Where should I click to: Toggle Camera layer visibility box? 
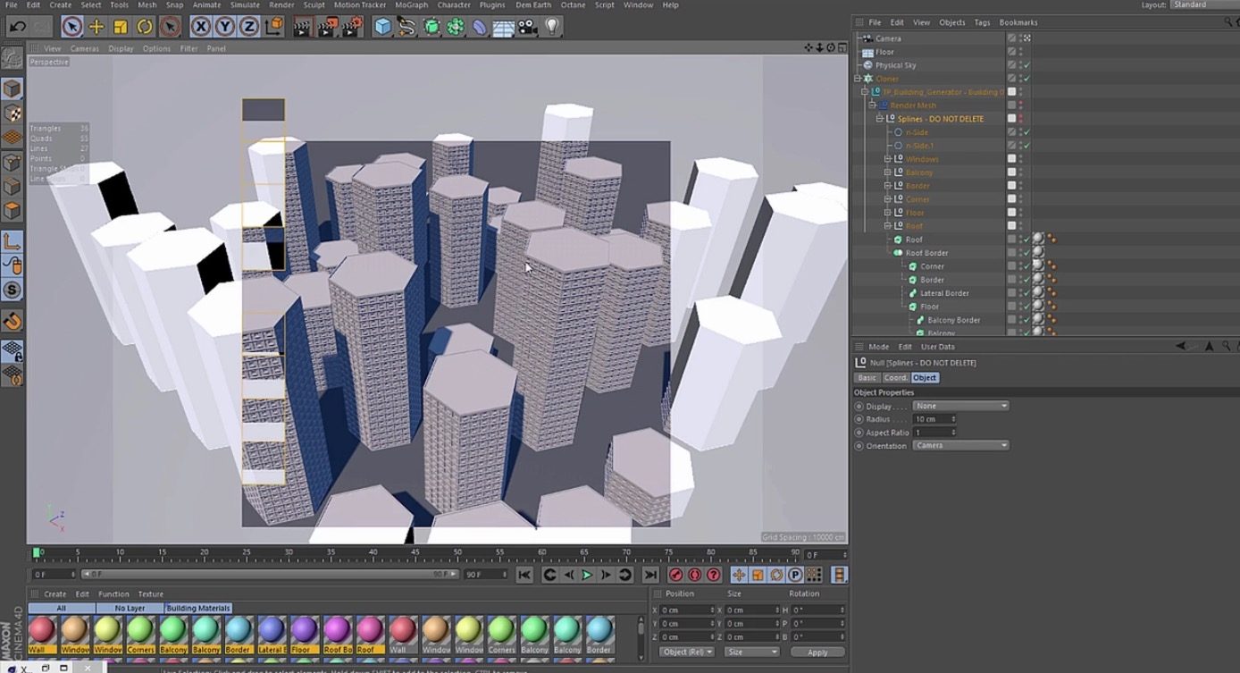1012,38
